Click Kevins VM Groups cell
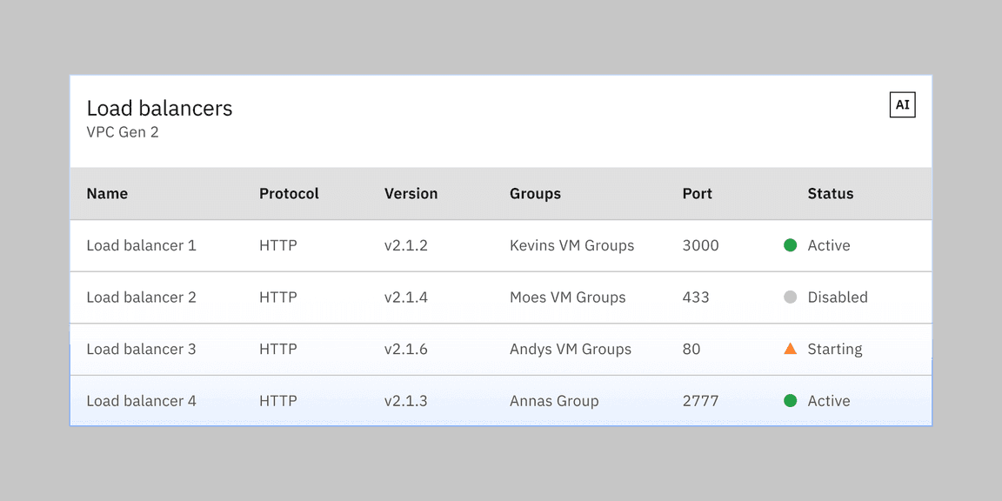This screenshot has height=501, width=1002. coord(571,245)
